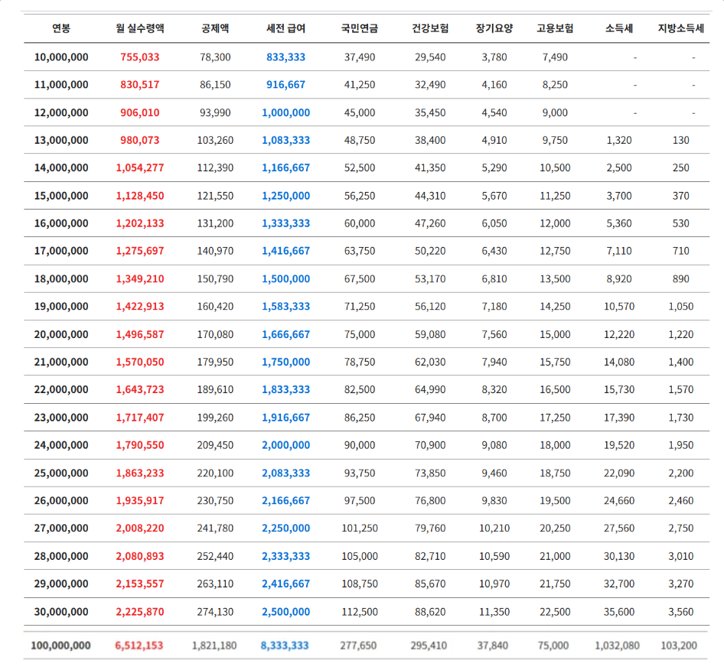Screen dimensions: 724x670
Task: Click the 1,643,723 take-home value
Action: click(x=140, y=390)
